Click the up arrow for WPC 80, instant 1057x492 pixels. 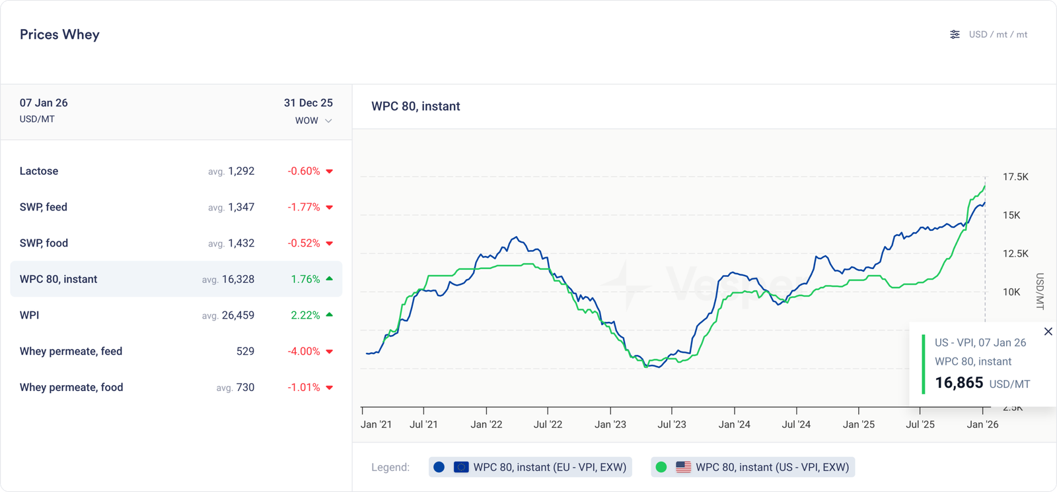pos(330,279)
